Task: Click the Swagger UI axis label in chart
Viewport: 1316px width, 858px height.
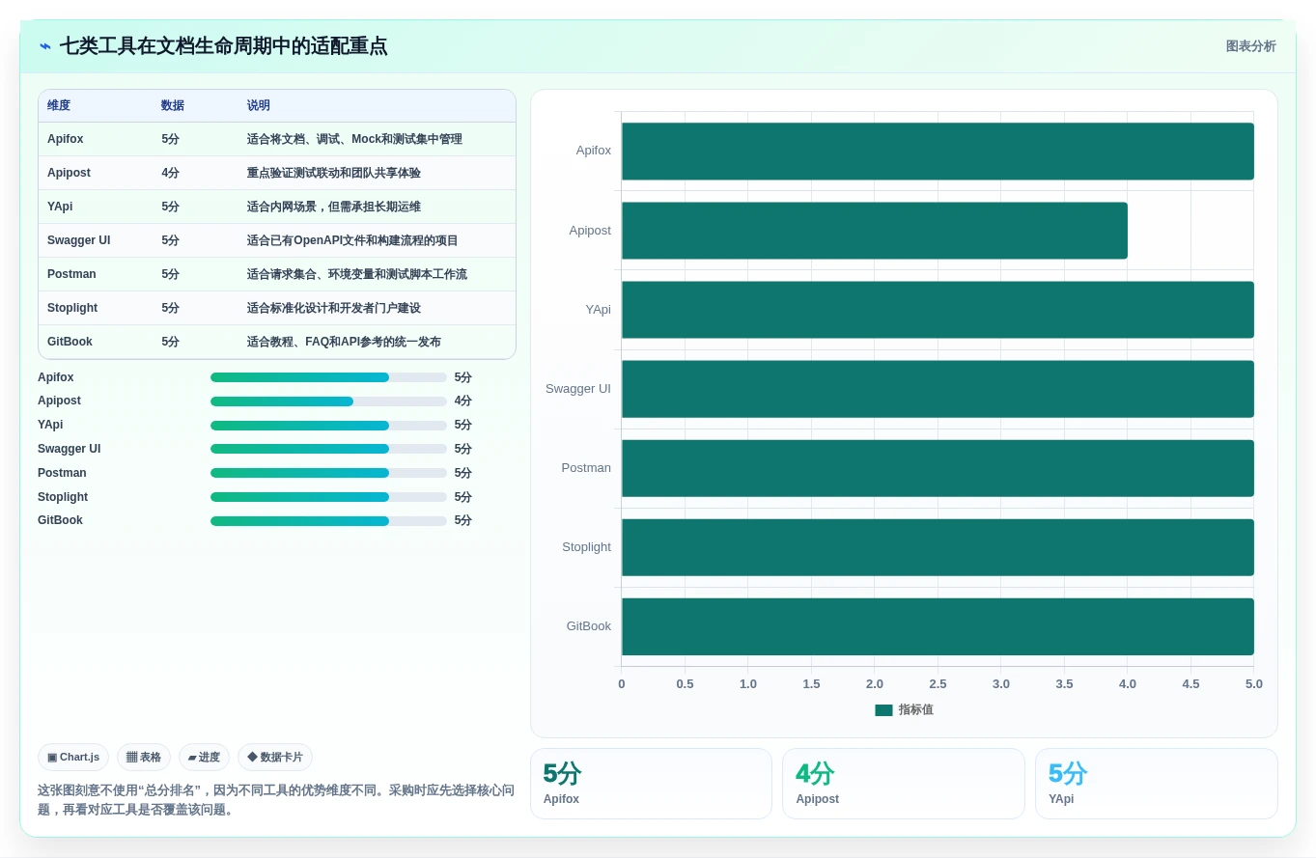Action: point(578,389)
